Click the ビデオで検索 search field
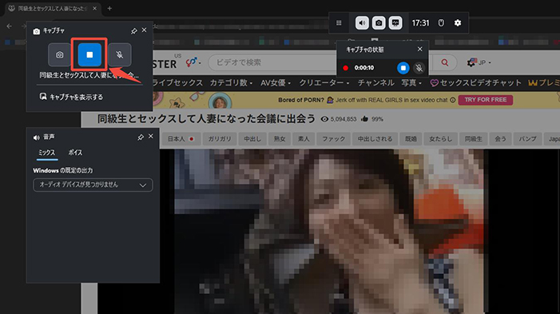 [272, 62]
